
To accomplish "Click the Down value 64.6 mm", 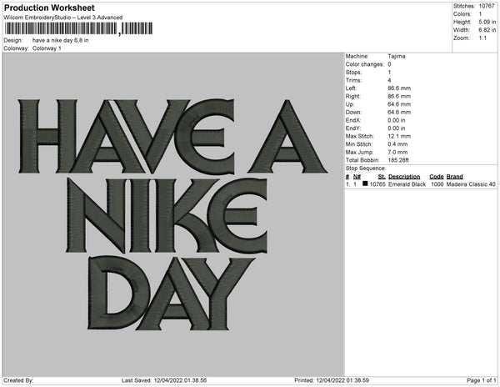I will 399,113.
